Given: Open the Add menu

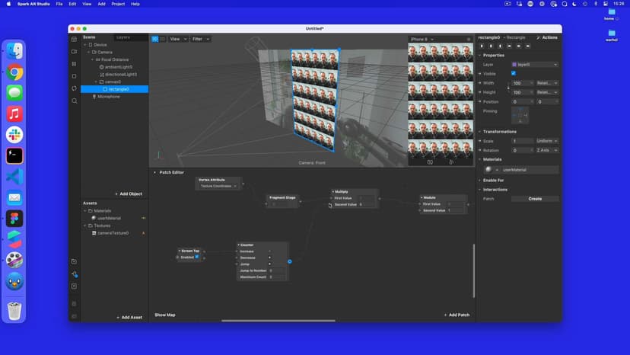Looking at the screenshot, I should coord(102,4).
